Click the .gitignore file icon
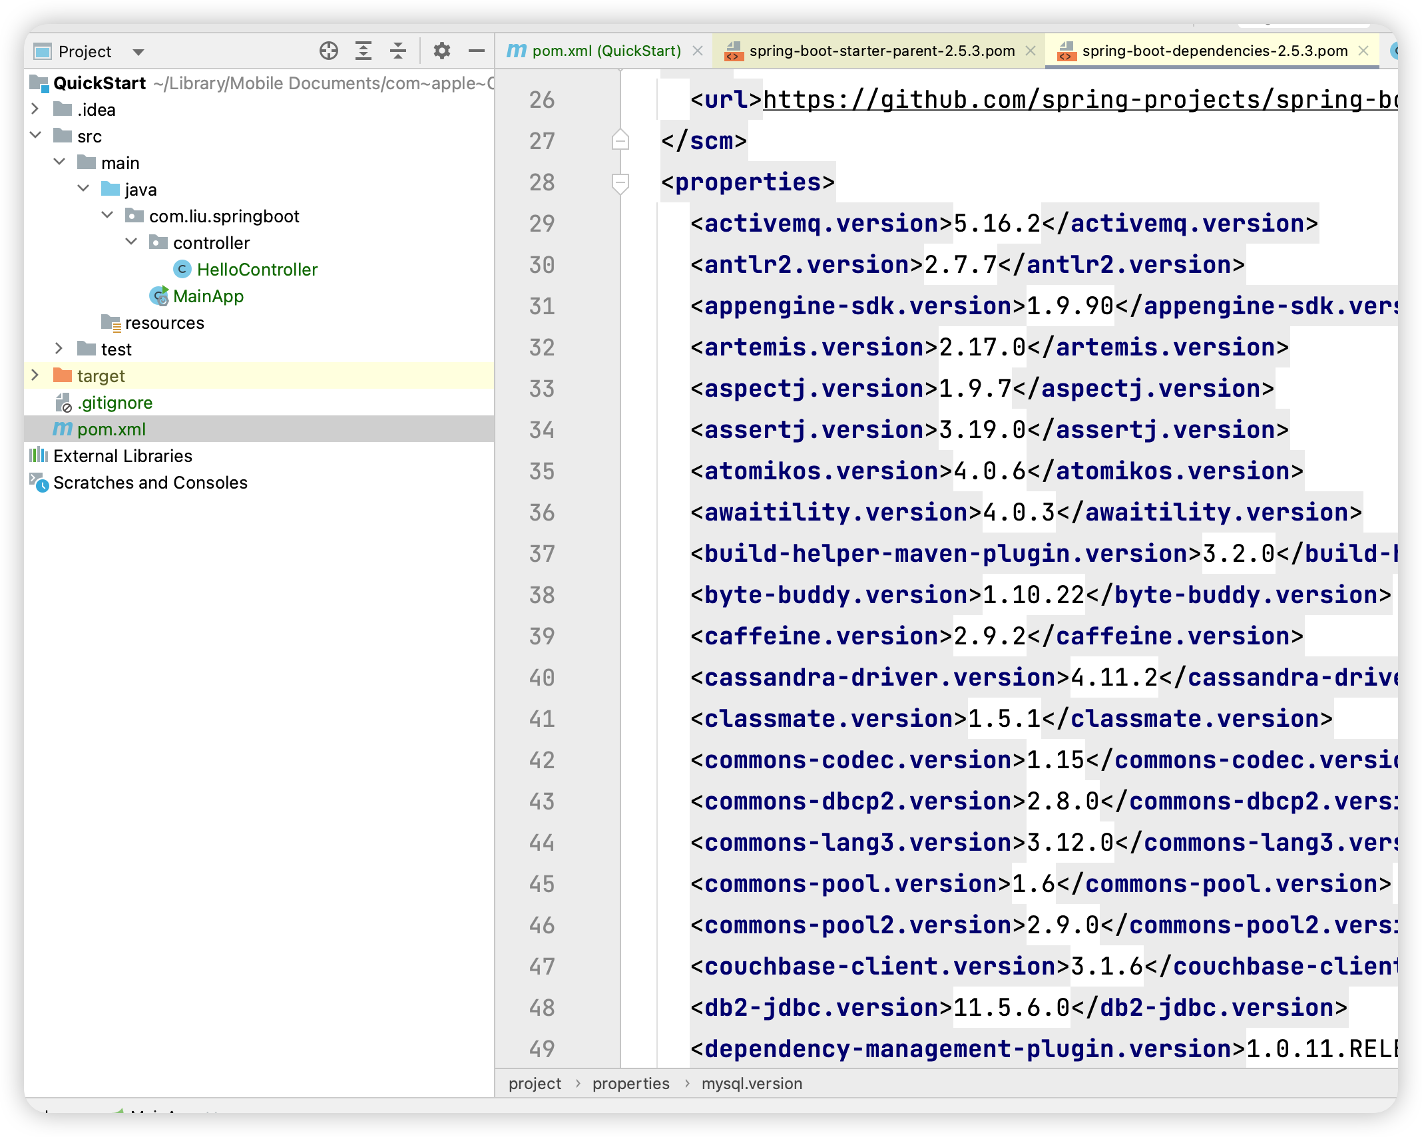The height and width of the screenshot is (1137, 1422). (x=63, y=403)
